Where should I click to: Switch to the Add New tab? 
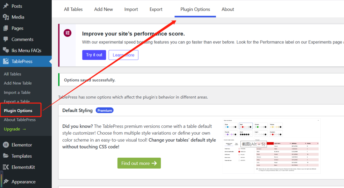click(x=104, y=9)
